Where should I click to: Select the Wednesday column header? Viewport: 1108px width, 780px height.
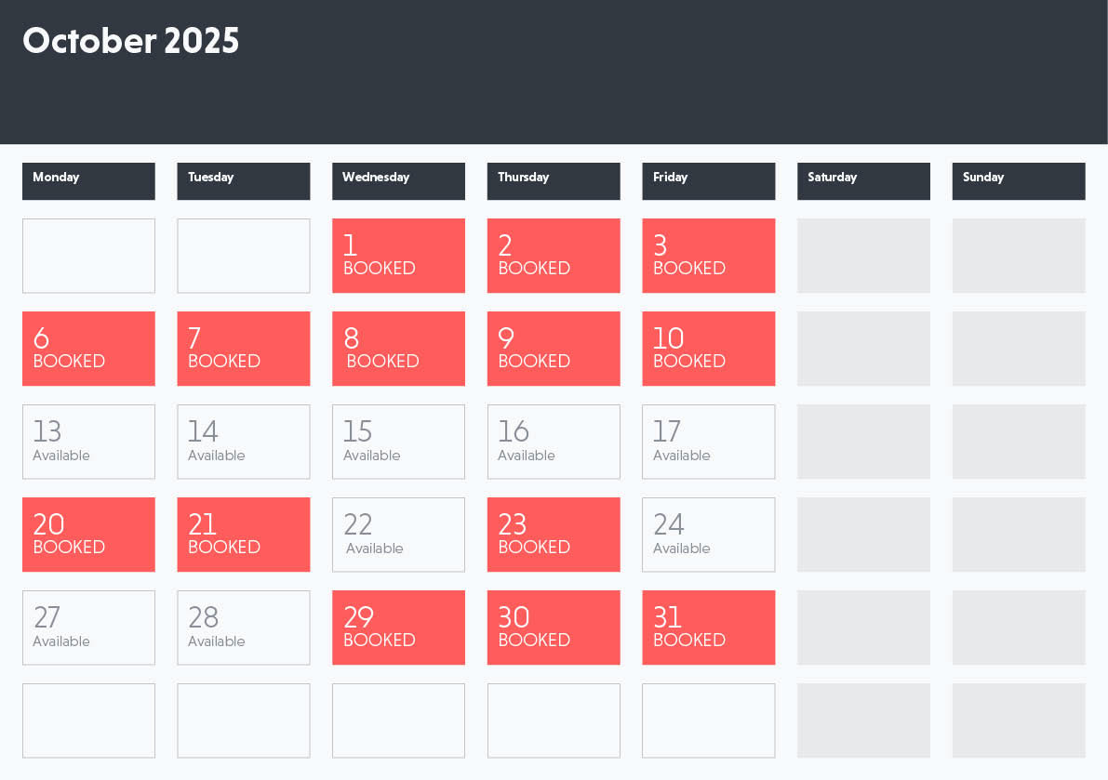click(398, 181)
